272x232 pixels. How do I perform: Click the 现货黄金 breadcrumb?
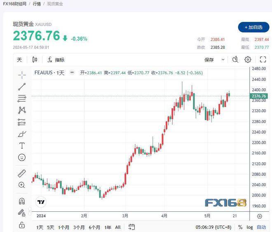point(55,4)
